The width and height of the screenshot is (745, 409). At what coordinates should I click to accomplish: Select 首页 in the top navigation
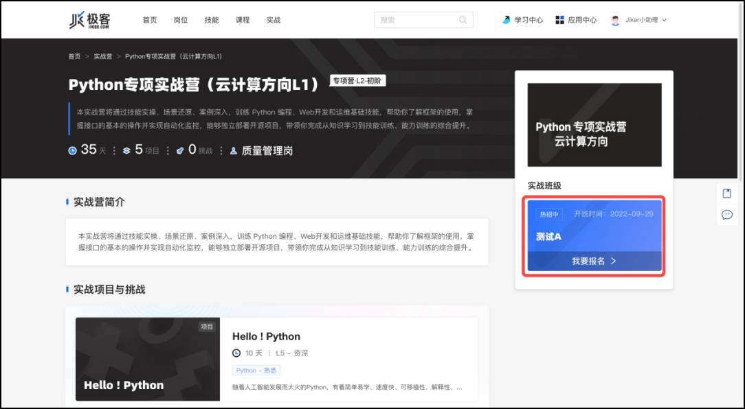150,20
